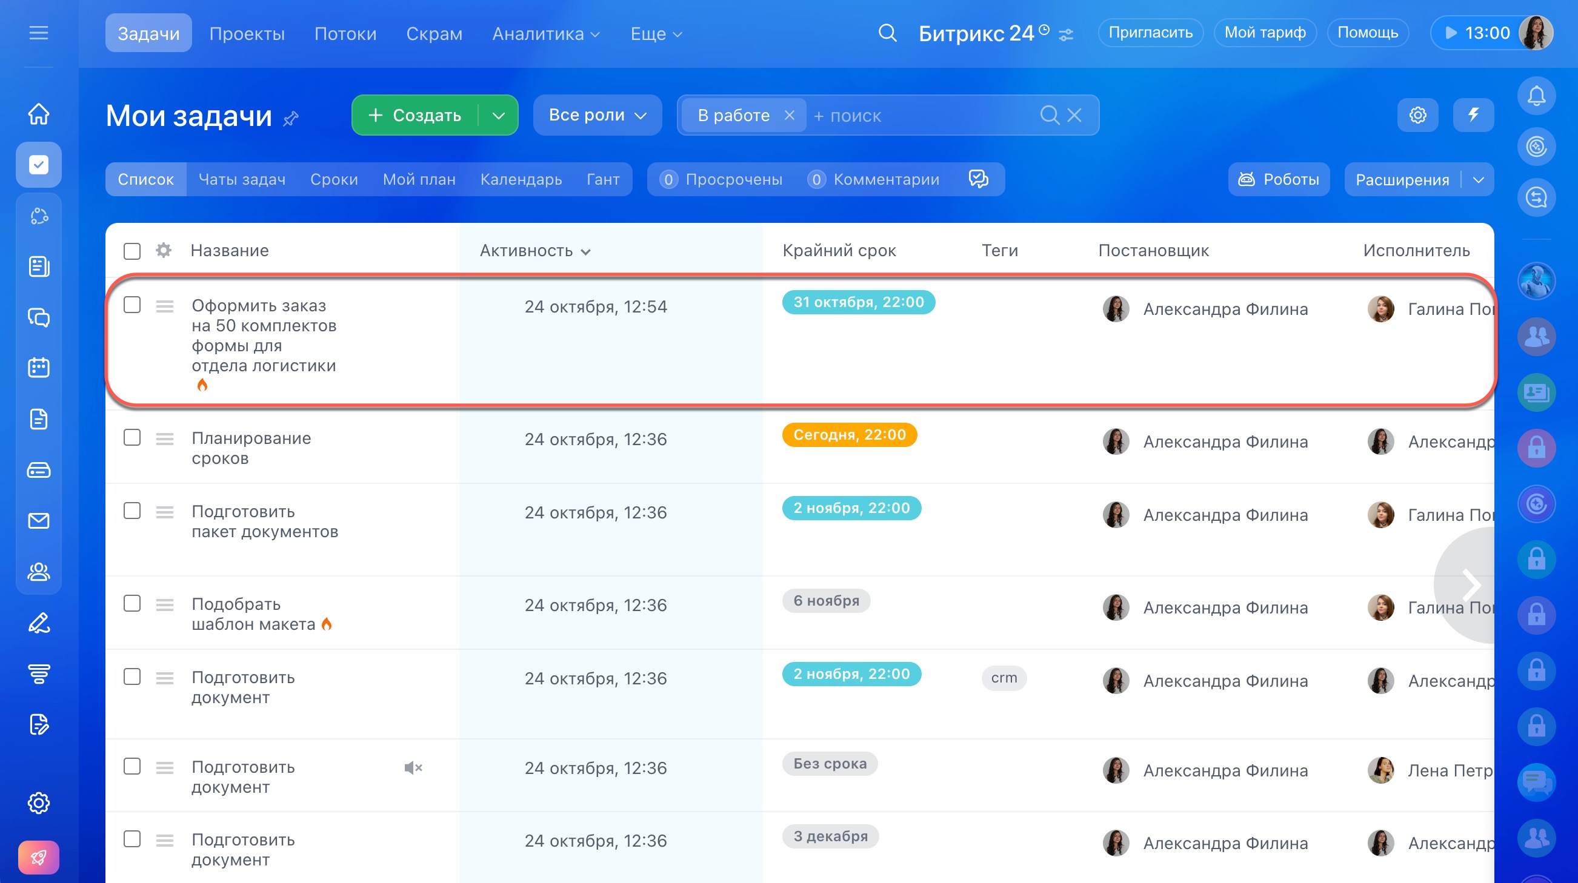Click the muted speaker icon in task row
The height and width of the screenshot is (883, 1578).
[413, 767]
